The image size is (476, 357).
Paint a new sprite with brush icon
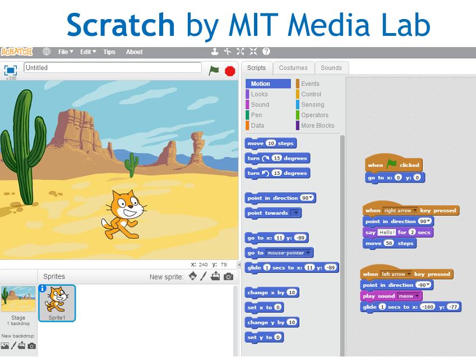point(204,276)
